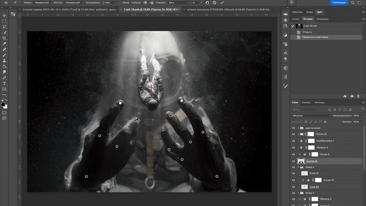
Task: Cancel the puppet warp transform
Action: click(x=214, y=2)
